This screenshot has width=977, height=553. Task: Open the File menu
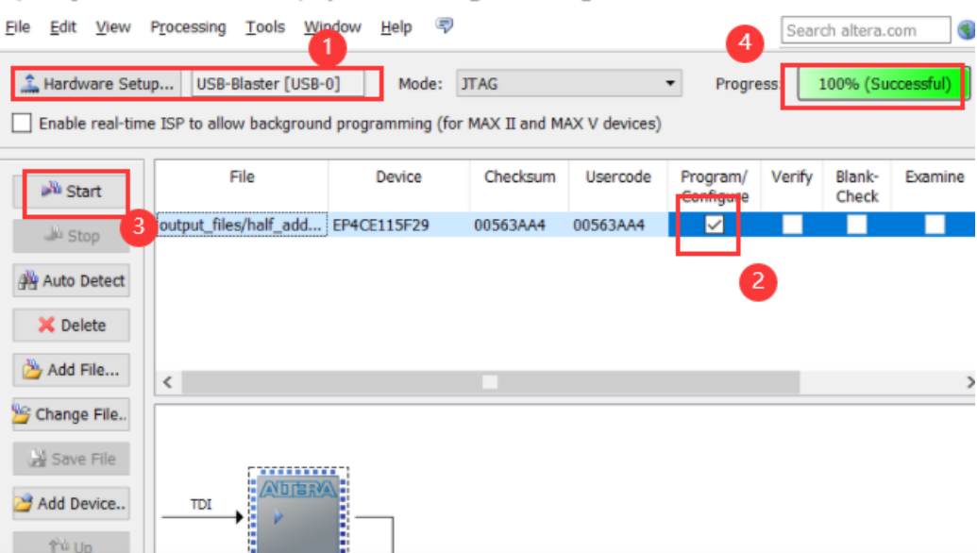17,27
